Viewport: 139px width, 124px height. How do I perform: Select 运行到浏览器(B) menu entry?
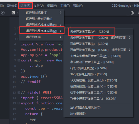(41, 13)
